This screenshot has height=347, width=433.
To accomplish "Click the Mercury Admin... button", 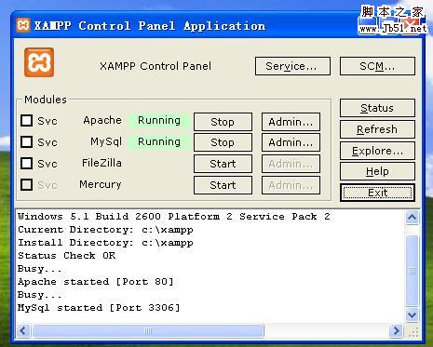I will tap(291, 185).
